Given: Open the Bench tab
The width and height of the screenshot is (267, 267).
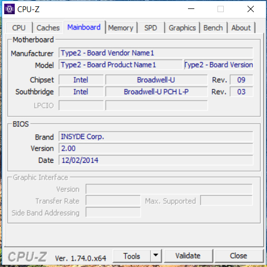Looking at the screenshot, I should pos(213,28).
